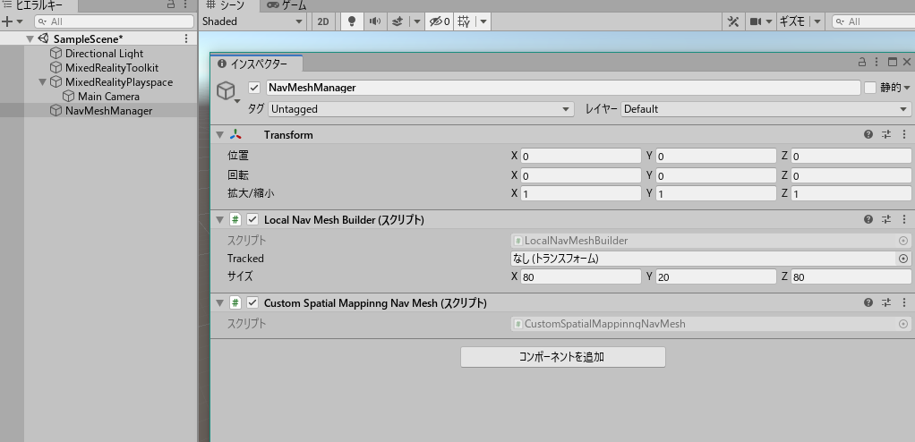Open the Untagged tag dropdown
The image size is (915, 442).
420,109
